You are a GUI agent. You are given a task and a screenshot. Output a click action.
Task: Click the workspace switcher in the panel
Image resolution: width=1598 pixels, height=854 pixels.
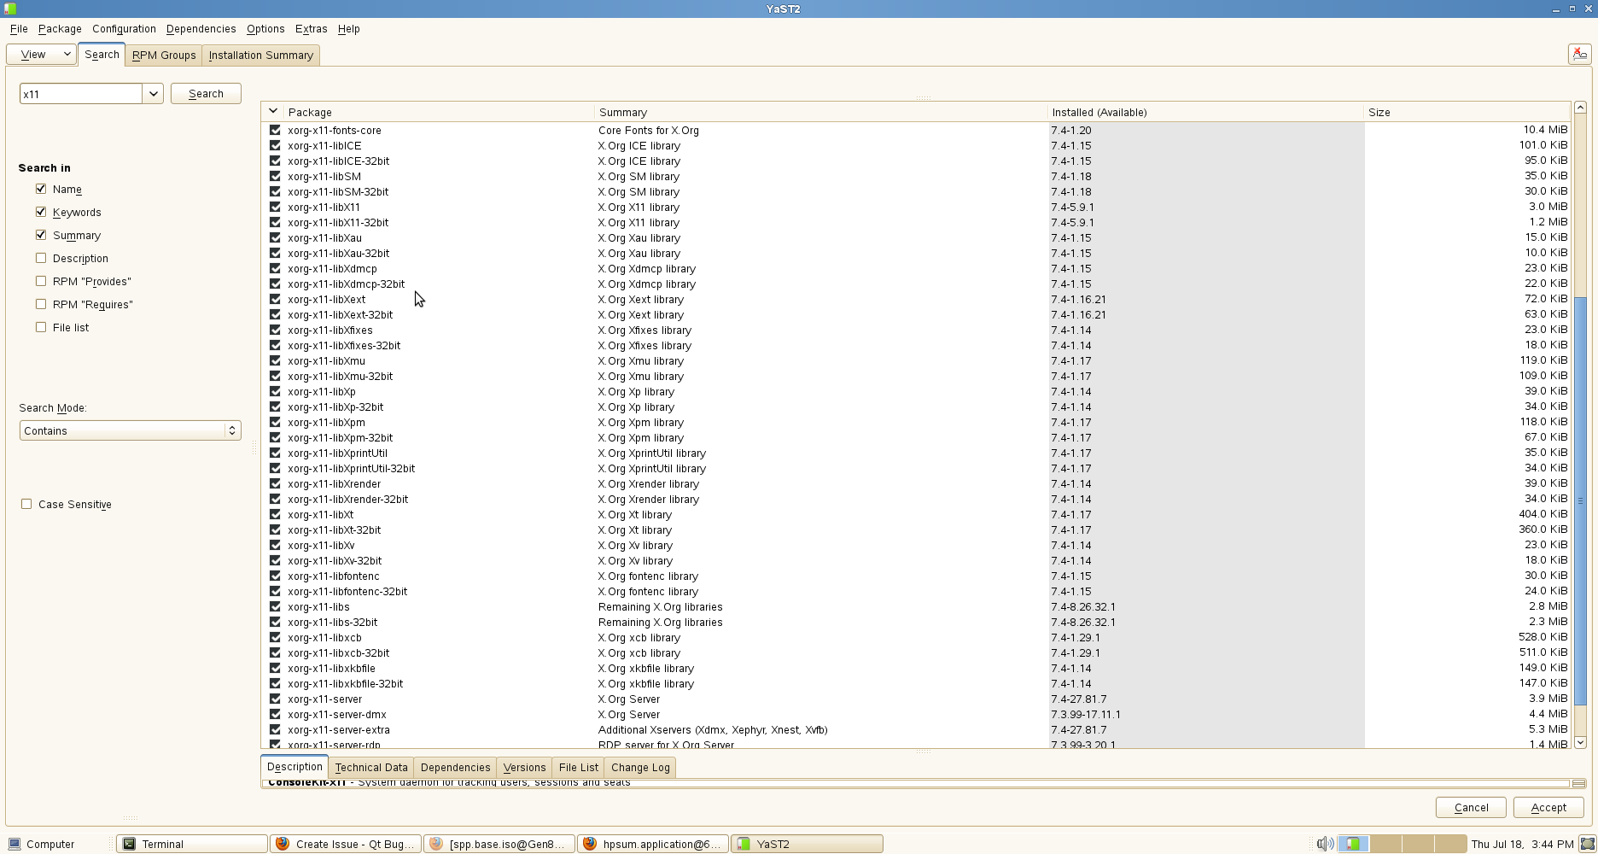click(x=1403, y=844)
